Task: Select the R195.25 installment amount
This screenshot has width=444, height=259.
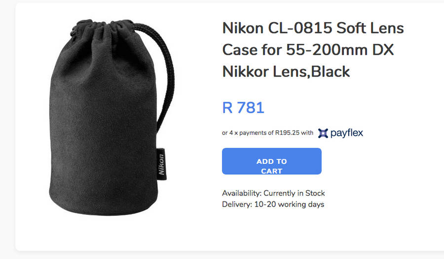Action: (288, 133)
